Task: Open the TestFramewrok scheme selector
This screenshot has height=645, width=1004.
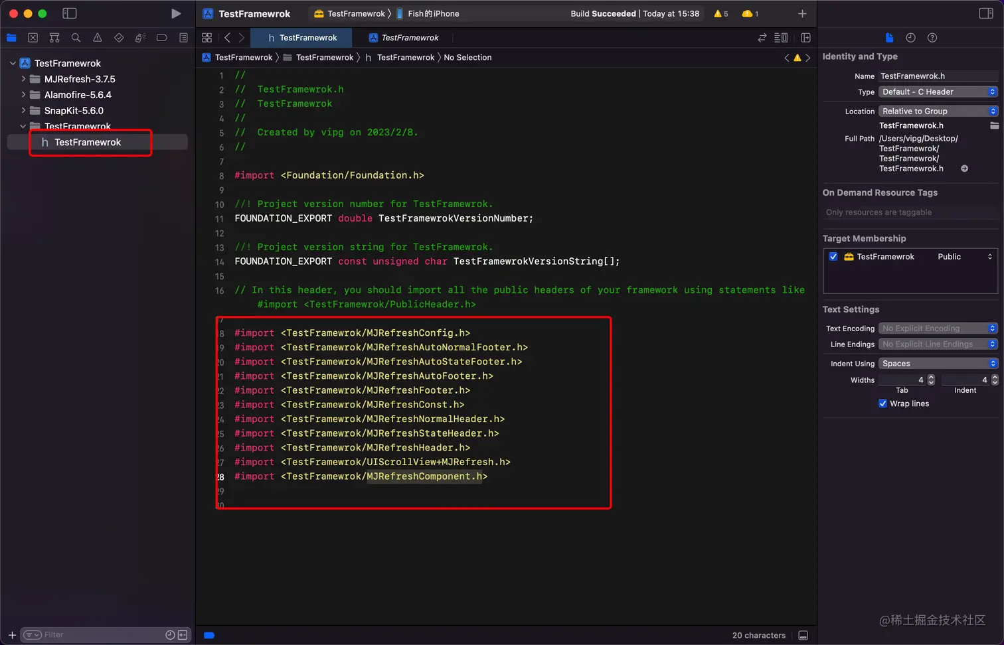Action: [x=349, y=13]
